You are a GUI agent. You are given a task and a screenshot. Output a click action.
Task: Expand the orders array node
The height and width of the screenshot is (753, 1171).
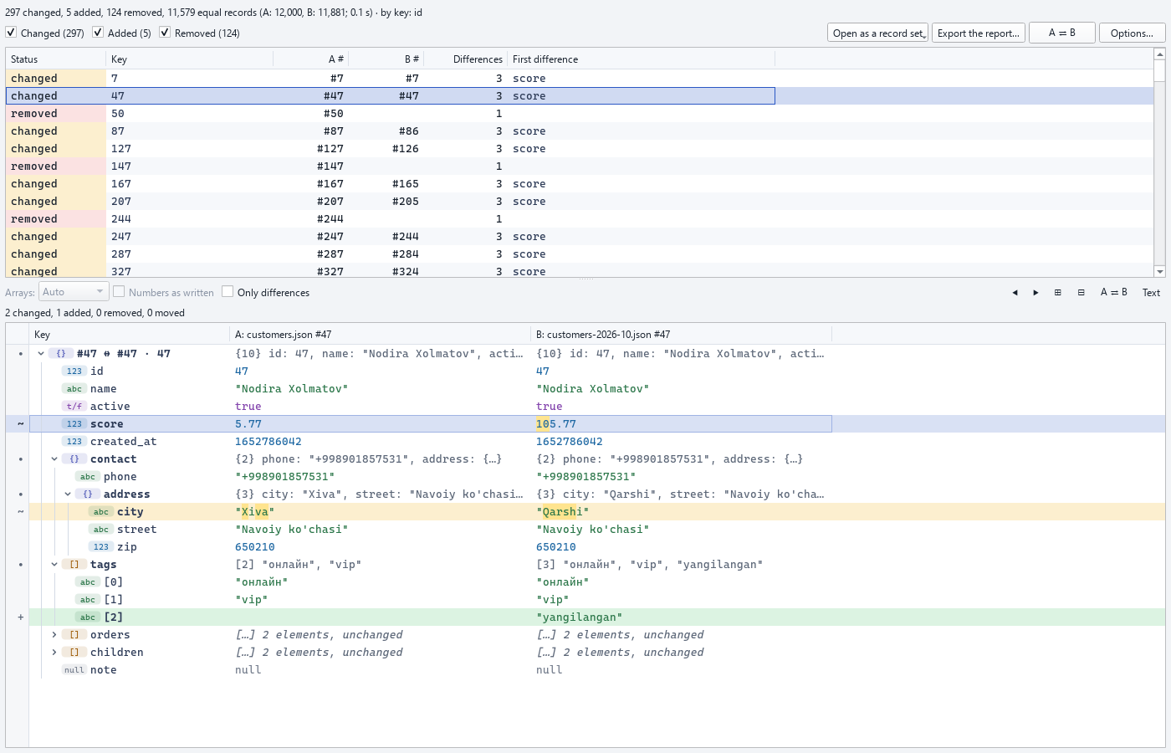click(54, 635)
